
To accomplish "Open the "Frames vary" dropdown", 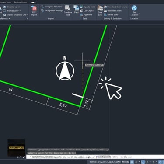I will coord(12,11).
